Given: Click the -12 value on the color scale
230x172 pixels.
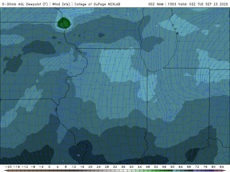Looking at the screenshot, I should (25, 167).
